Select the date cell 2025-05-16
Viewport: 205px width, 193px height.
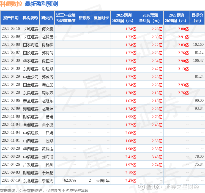click(11, 29)
